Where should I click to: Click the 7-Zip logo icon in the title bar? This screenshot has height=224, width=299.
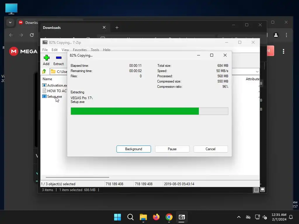point(45,43)
